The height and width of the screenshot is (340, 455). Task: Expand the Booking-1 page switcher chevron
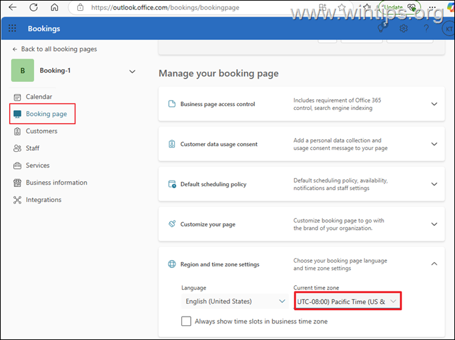pos(132,71)
